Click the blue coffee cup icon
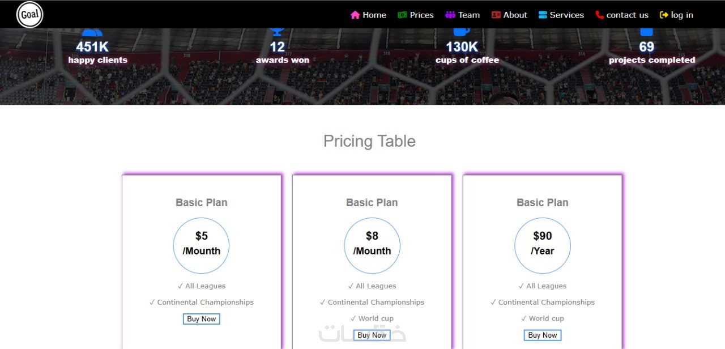725x349 pixels. 461,31
